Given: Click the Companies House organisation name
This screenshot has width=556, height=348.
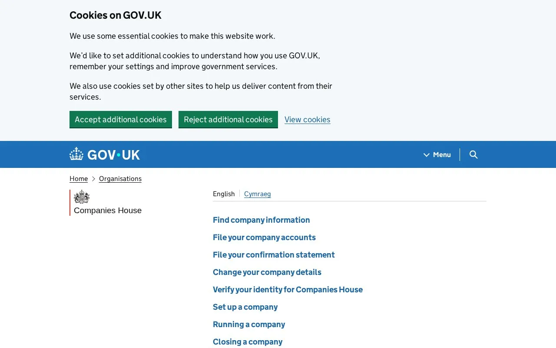Looking at the screenshot, I should 108,211.
